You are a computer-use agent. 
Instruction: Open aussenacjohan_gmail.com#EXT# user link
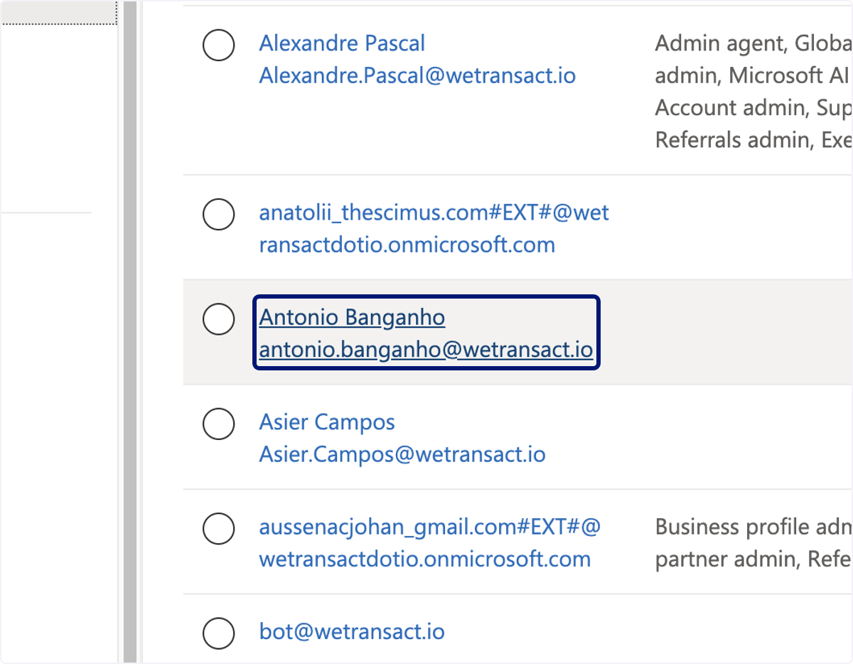430,543
